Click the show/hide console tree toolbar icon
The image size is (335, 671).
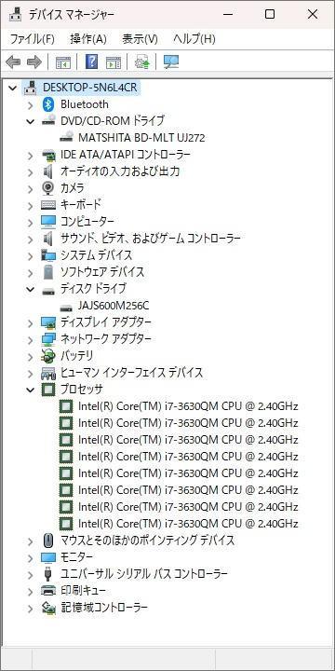tap(63, 62)
